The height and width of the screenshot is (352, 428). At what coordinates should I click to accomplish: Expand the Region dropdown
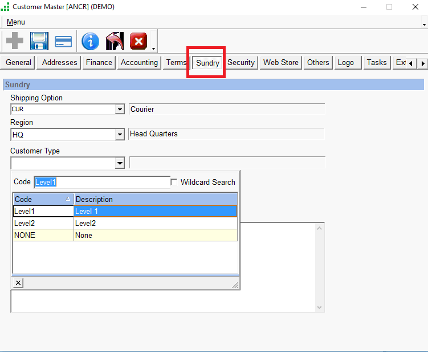120,135
